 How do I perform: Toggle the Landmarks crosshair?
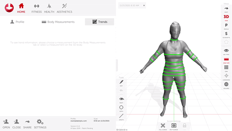pos(226,77)
